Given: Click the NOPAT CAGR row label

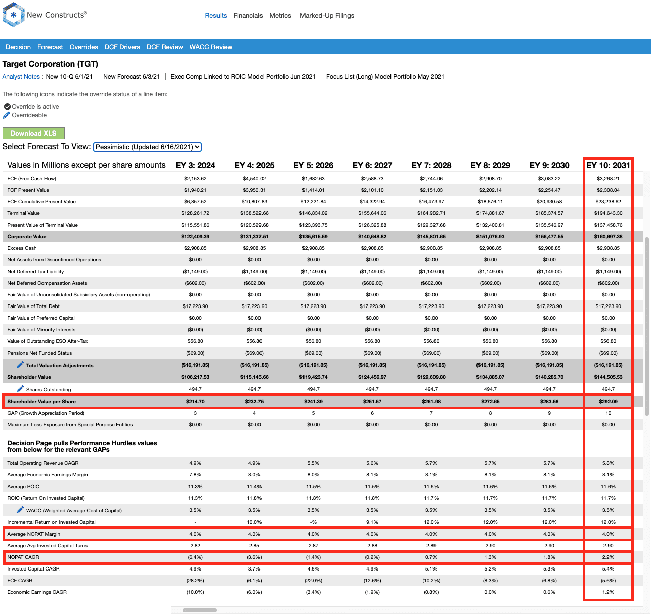Looking at the screenshot, I should point(23,557).
